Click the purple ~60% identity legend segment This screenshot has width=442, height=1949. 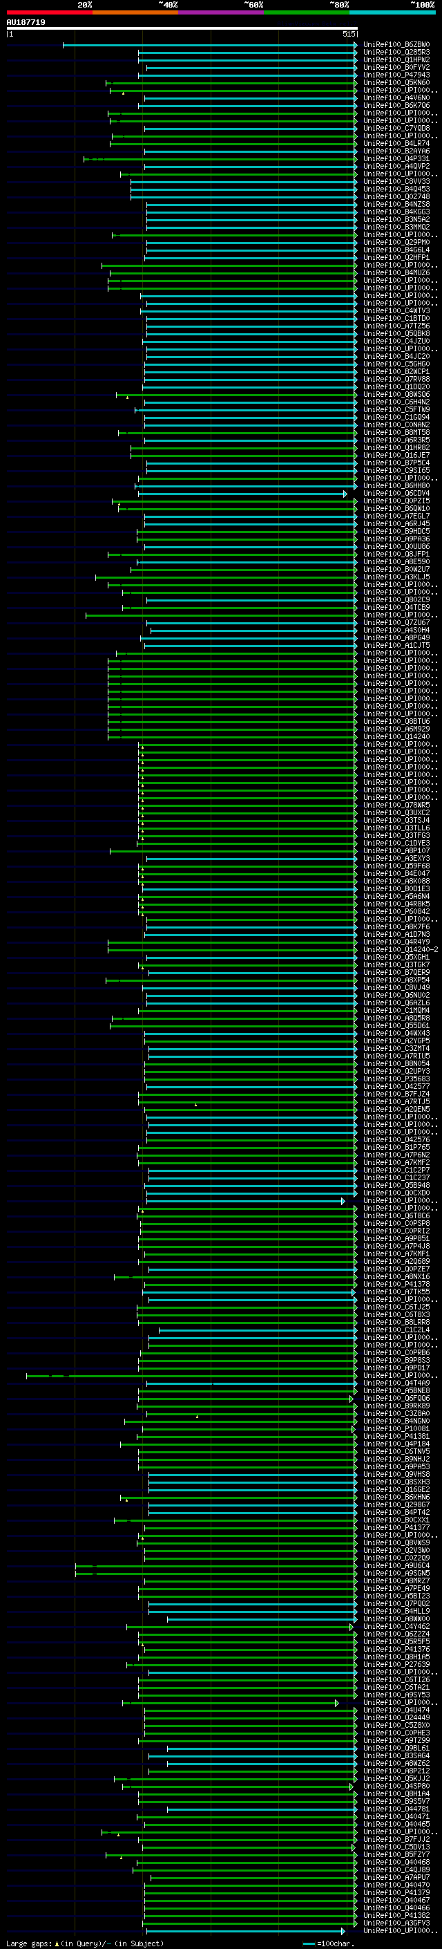click(x=220, y=12)
